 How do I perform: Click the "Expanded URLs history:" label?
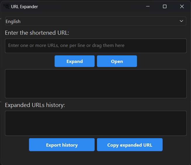(x=35, y=105)
